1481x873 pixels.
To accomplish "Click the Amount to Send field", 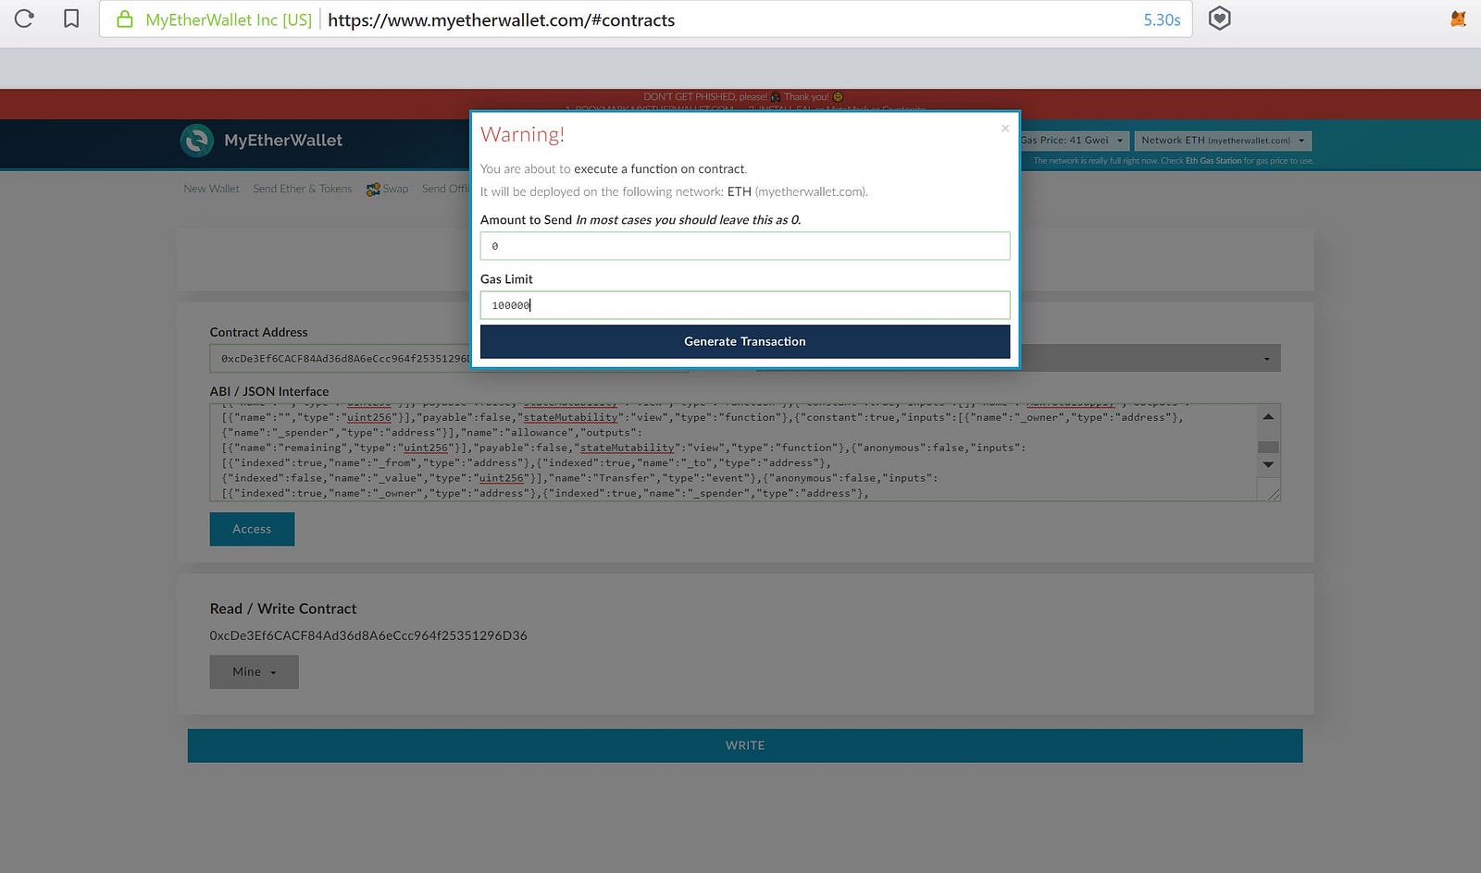I will point(745,246).
